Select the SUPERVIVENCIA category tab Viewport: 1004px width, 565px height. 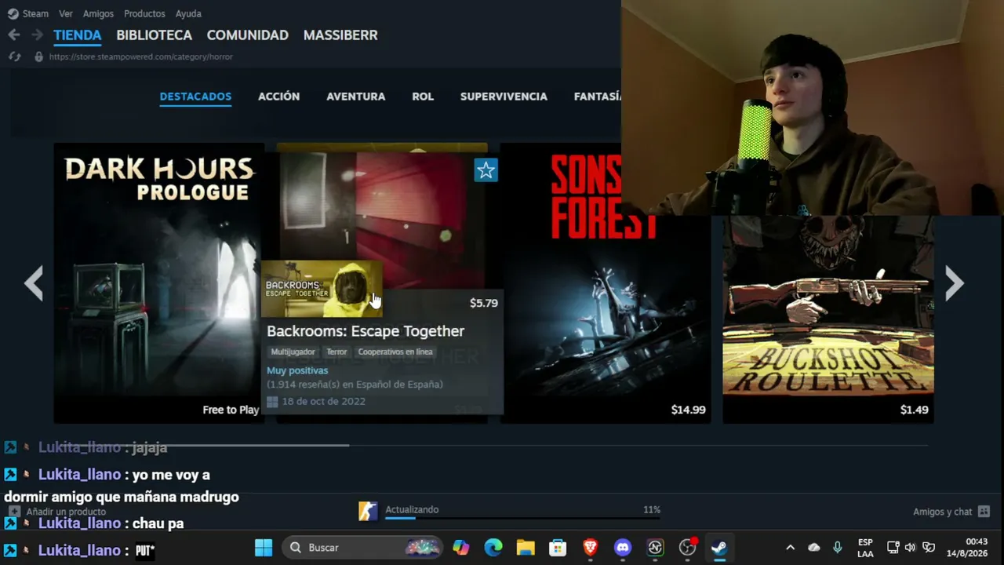point(504,97)
